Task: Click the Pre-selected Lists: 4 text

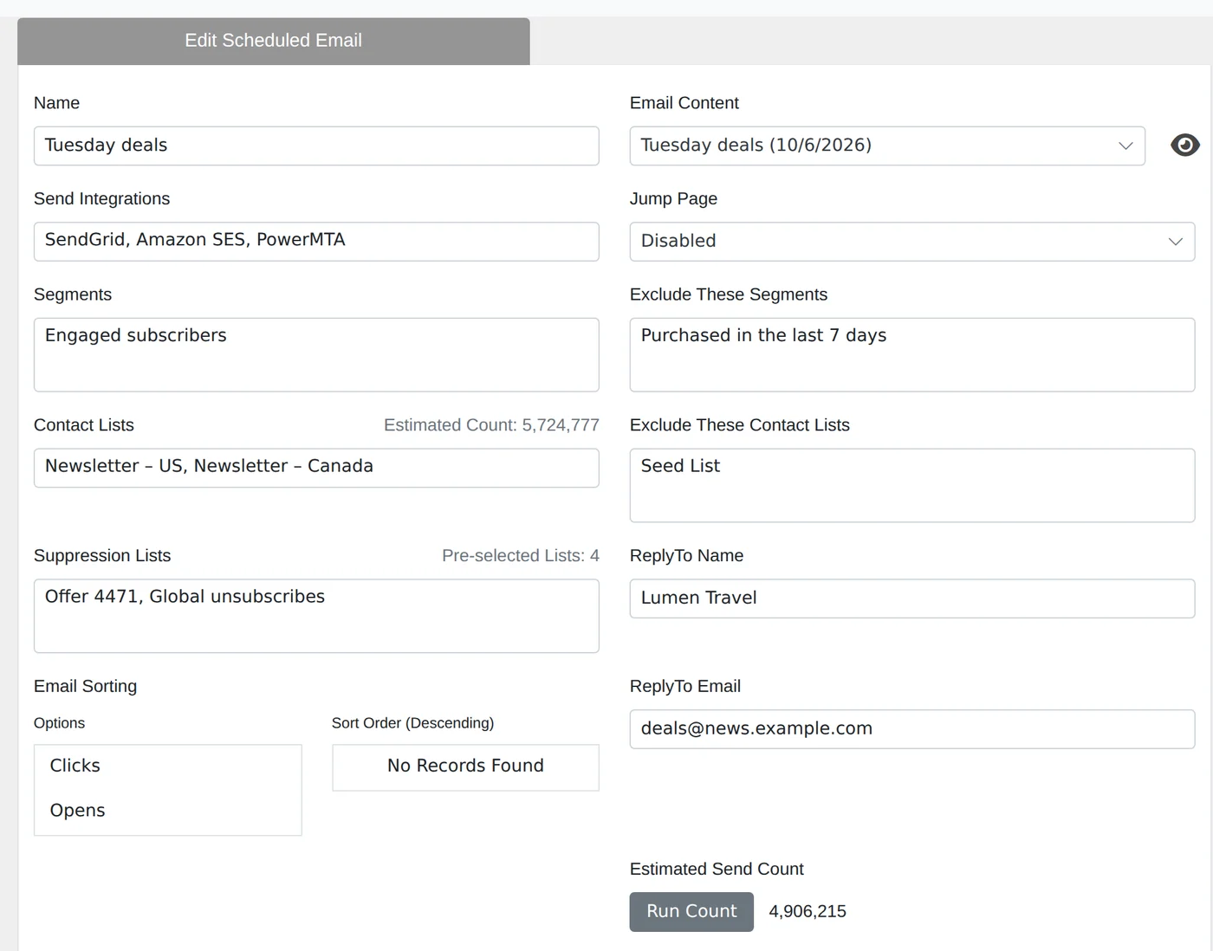Action: pyautogui.click(x=520, y=556)
